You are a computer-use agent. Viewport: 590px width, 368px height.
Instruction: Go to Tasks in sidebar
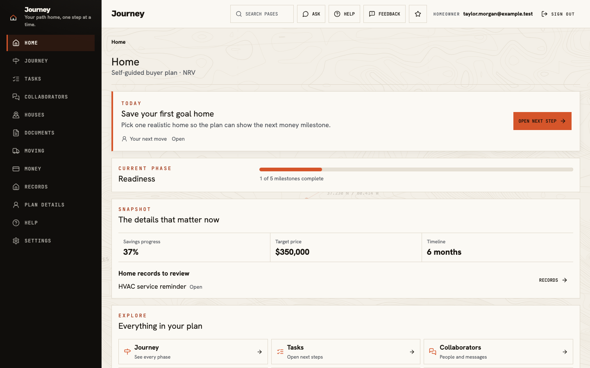33,79
